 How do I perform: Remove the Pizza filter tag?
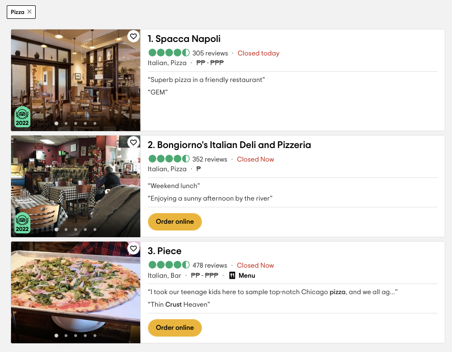coord(29,12)
